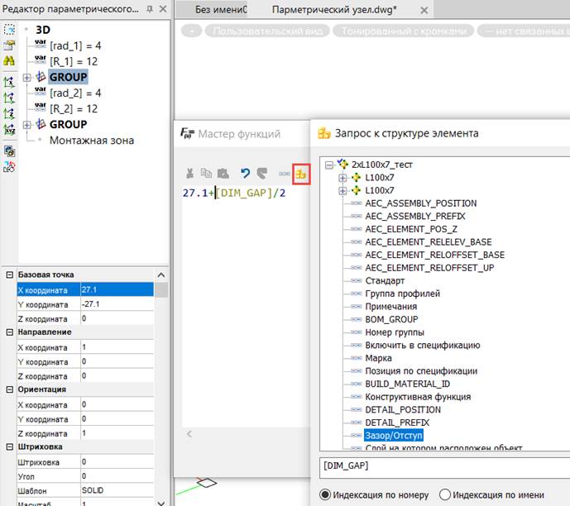Expand the second L100x7 node
Screen dimensions: 570x506
[x=342, y=191]
